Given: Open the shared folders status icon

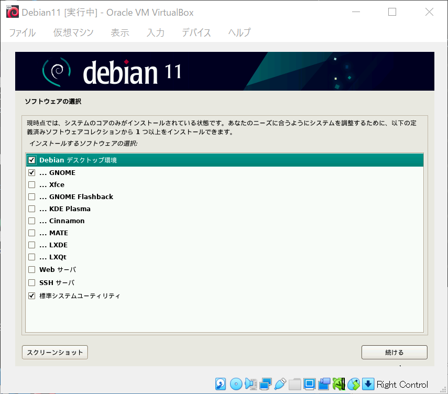Looking at the screenshot, I should click(295, 384).
